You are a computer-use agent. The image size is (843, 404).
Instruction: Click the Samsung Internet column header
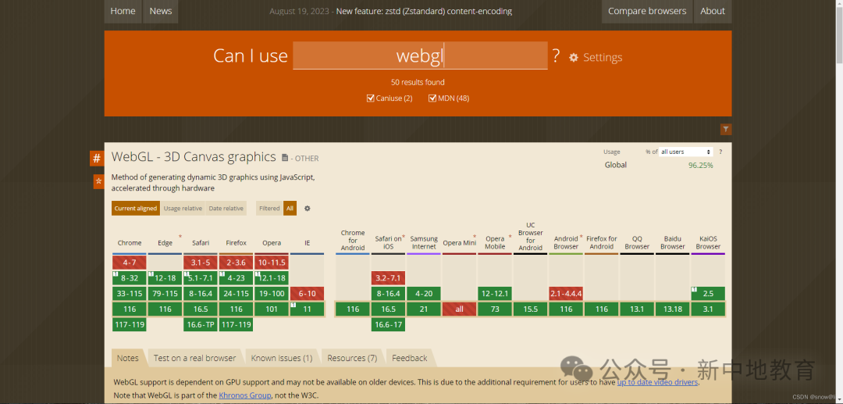424,242
